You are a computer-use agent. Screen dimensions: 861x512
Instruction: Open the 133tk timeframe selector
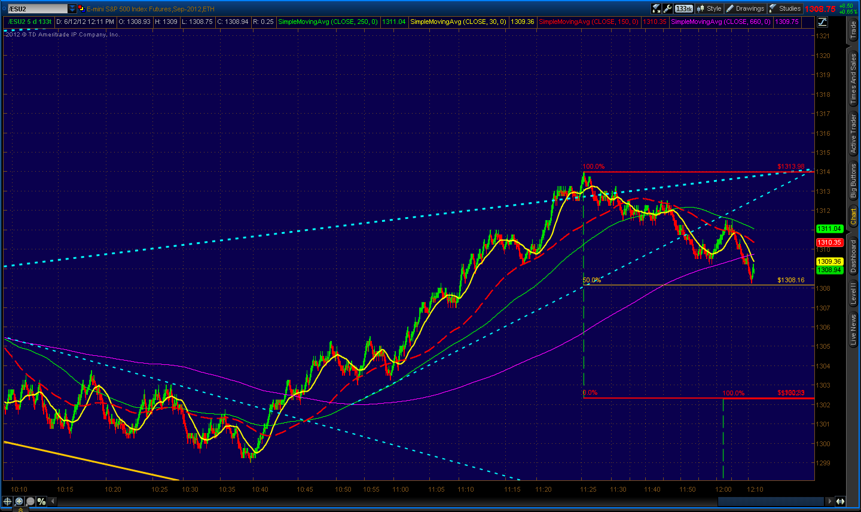(x=683, y=8)
